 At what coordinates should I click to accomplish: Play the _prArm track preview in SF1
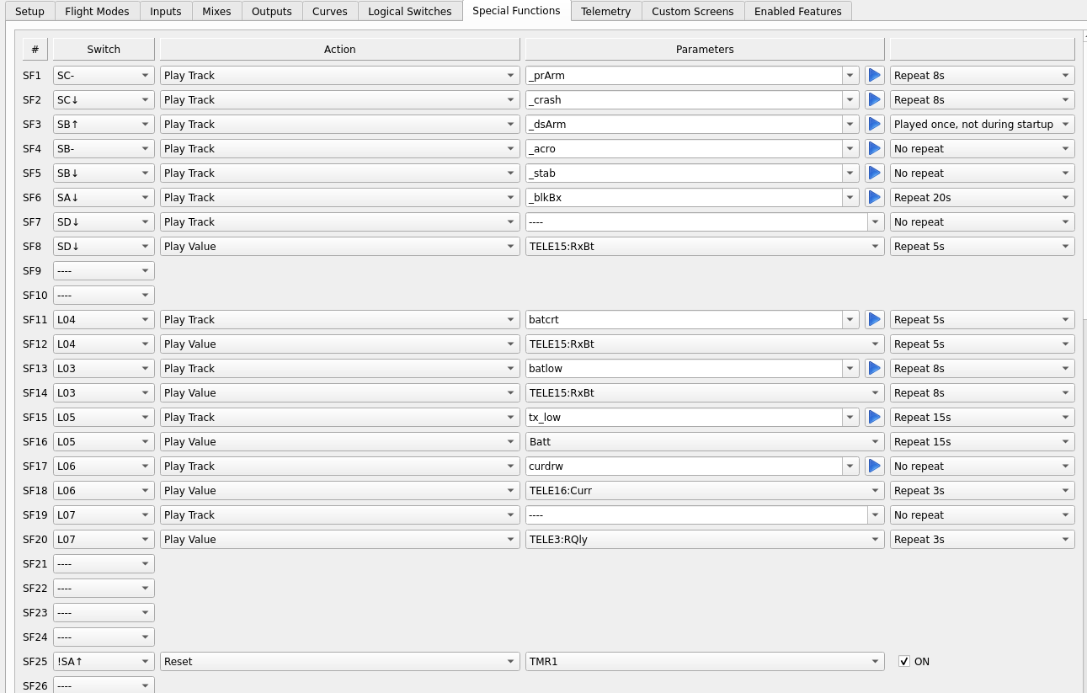[874, 76]
